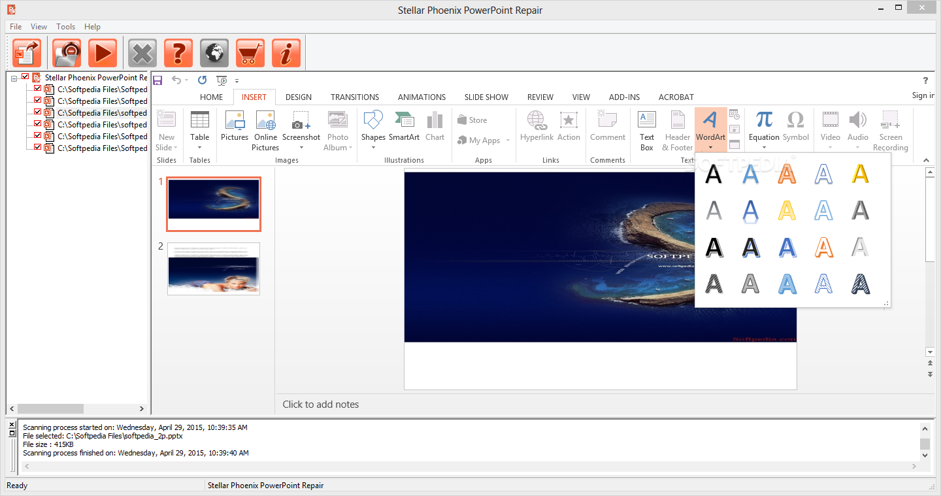Click the start slide show quick access icon
Image resolution: width=941 pixels, height=496 pixels.
222,80
